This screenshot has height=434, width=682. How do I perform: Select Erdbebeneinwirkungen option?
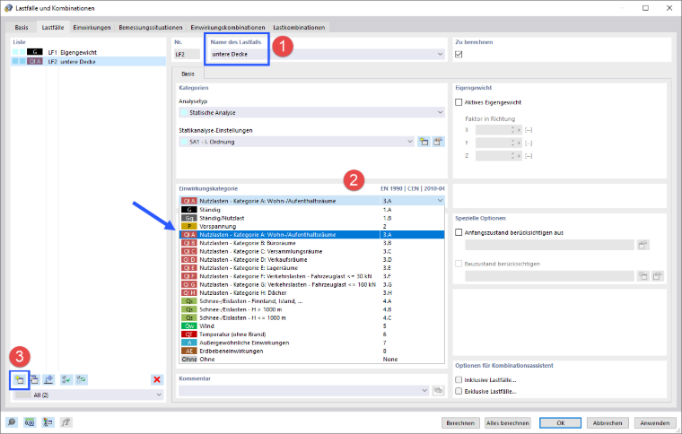[312, 351]
